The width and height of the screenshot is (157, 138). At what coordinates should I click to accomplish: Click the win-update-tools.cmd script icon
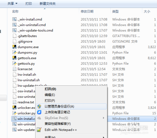click(x=14, y=130)
